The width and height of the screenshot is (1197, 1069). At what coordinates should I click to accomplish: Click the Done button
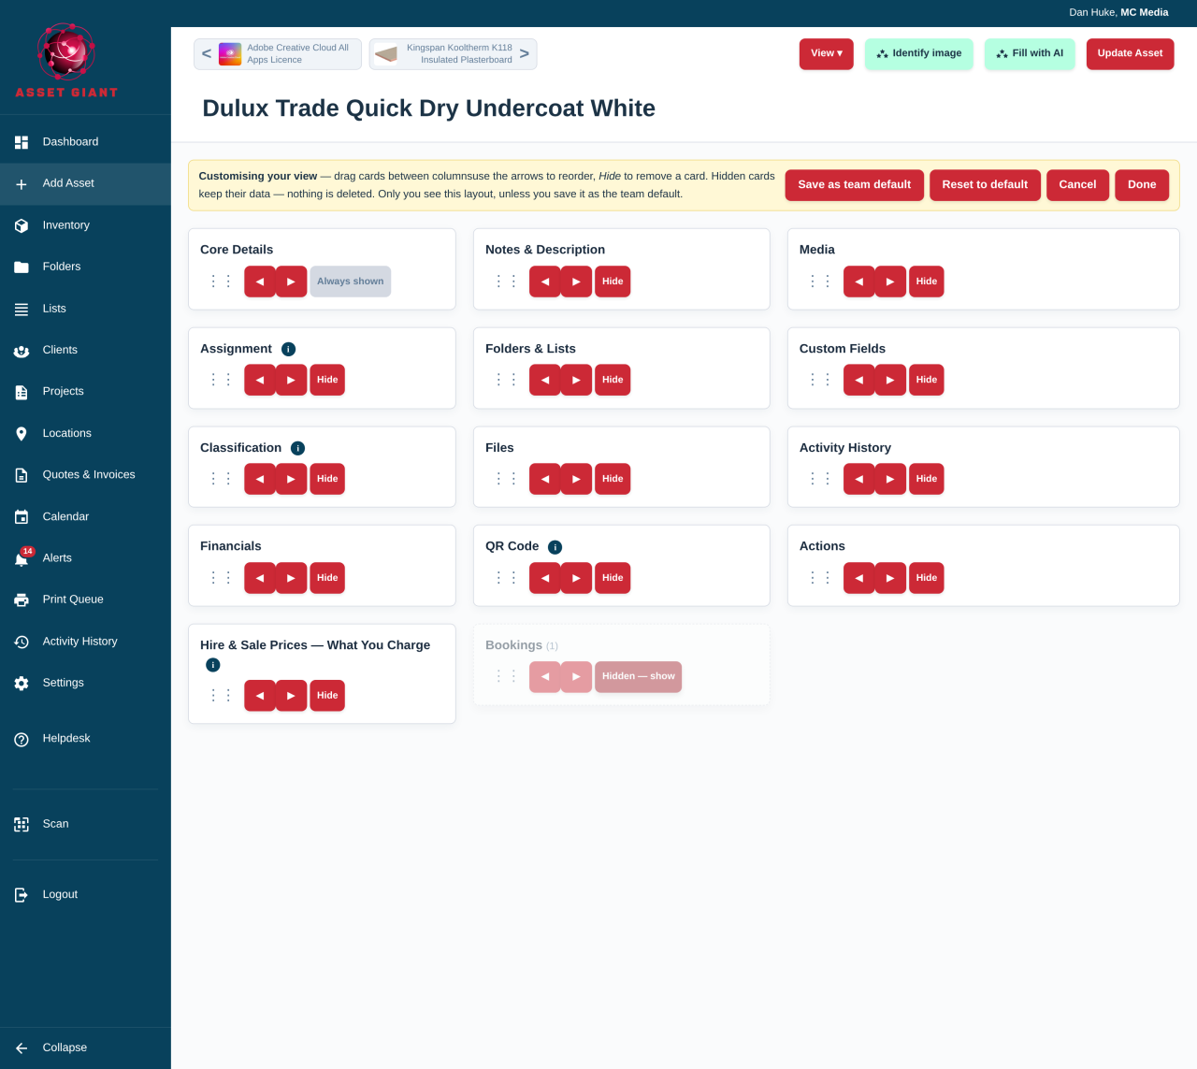[1142, 185]
